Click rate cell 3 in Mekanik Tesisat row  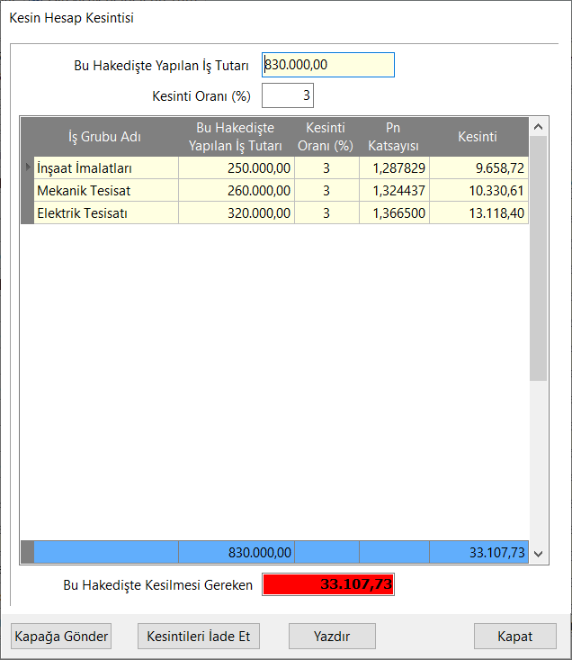pyautogui.click(x=327, y=190)
